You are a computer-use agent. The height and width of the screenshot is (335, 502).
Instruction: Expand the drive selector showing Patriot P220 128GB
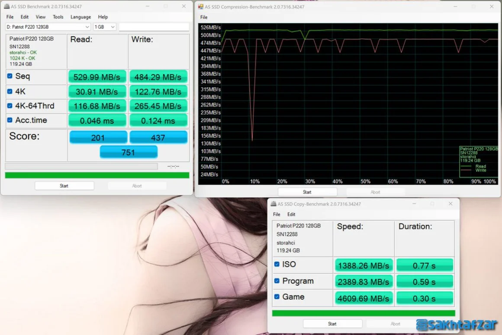48,27
